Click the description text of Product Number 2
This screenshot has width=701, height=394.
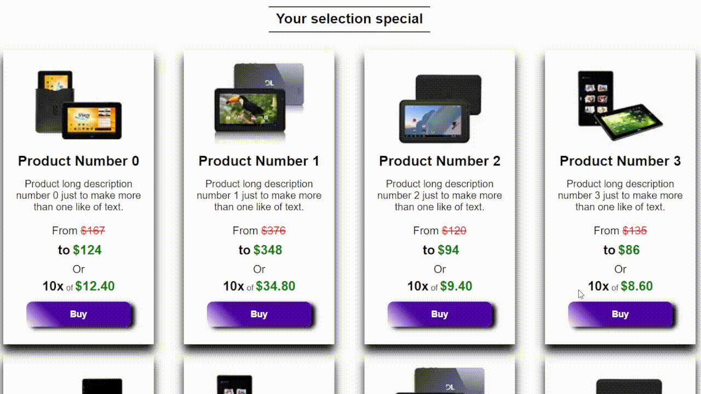point(440,195)
